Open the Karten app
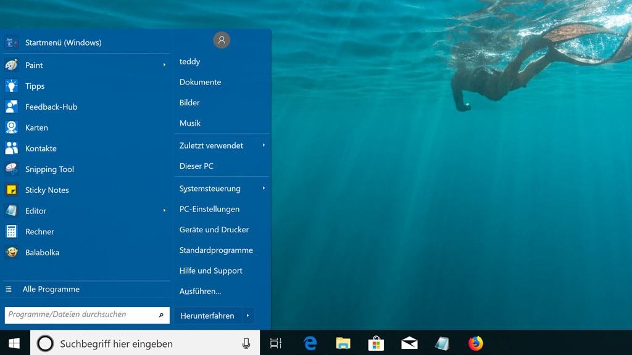Viewport: 632px width, 355px height. click(x=36, y=128)
